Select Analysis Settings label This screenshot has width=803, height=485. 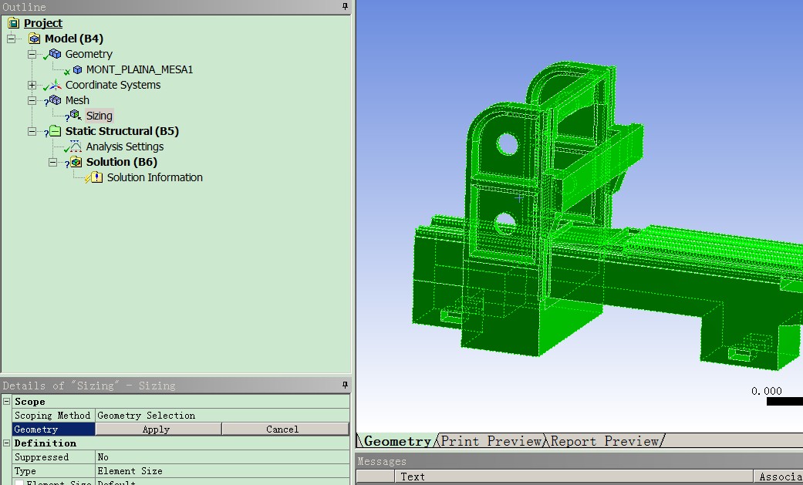pos(124,147)
